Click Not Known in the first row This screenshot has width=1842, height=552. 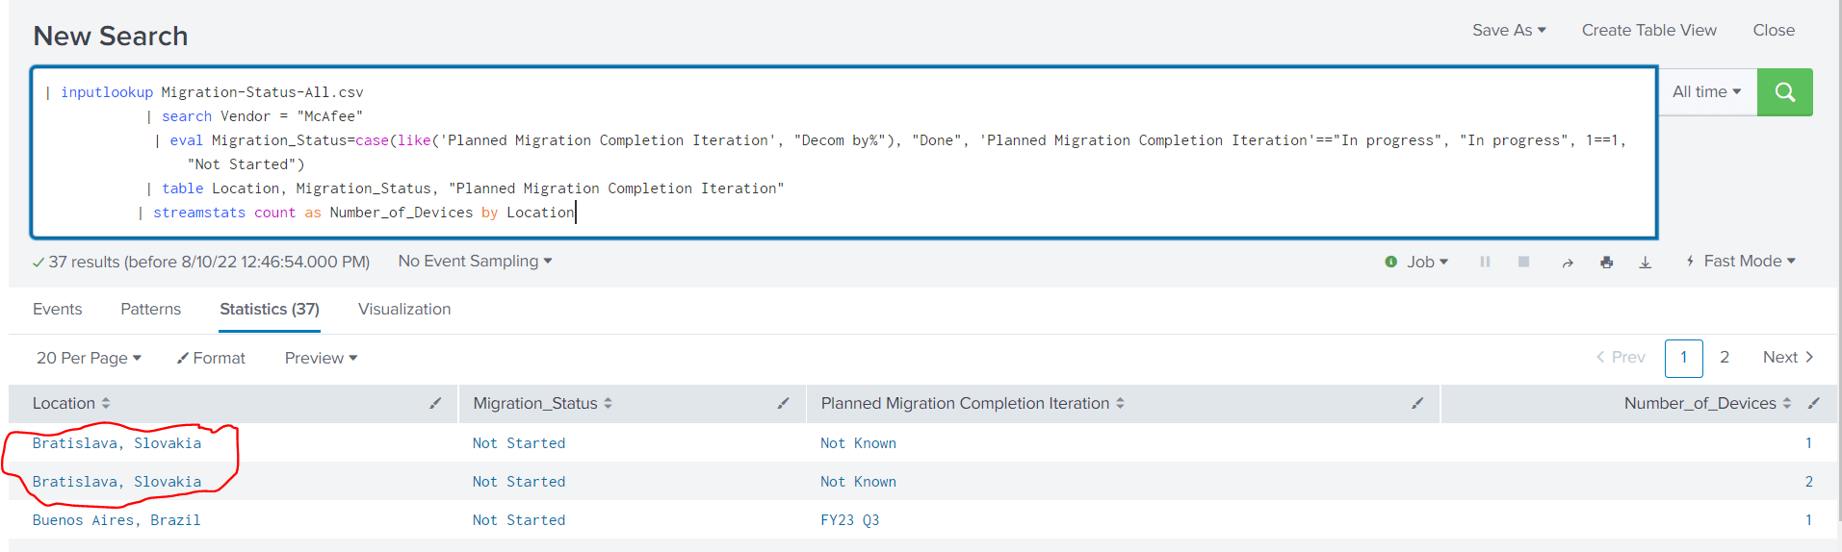click(x=858, y=443)
